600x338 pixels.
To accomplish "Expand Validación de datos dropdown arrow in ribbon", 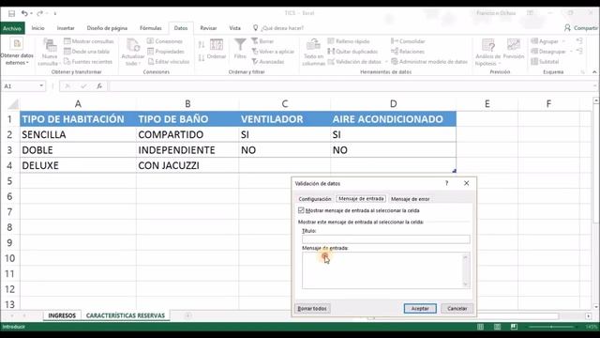I will coord(385,62).
